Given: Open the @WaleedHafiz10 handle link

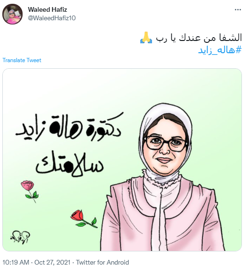Looking at the screenshot, I should 52,18.
